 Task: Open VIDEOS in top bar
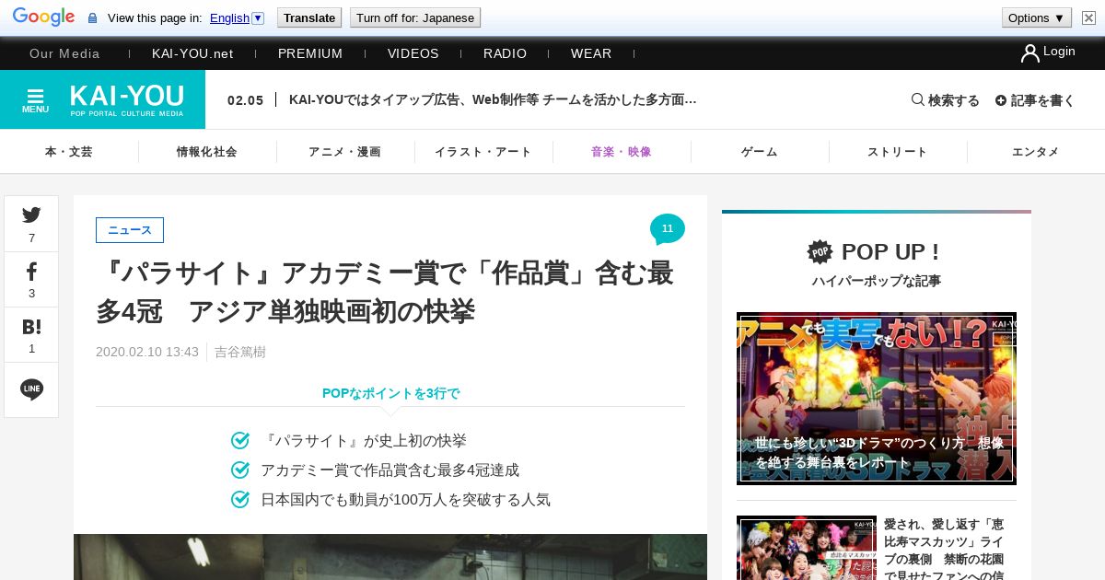(413, 53)
